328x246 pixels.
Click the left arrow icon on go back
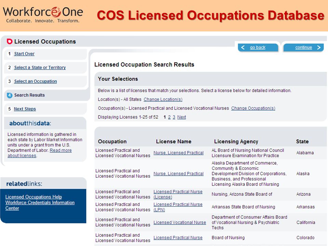point(243,47)
